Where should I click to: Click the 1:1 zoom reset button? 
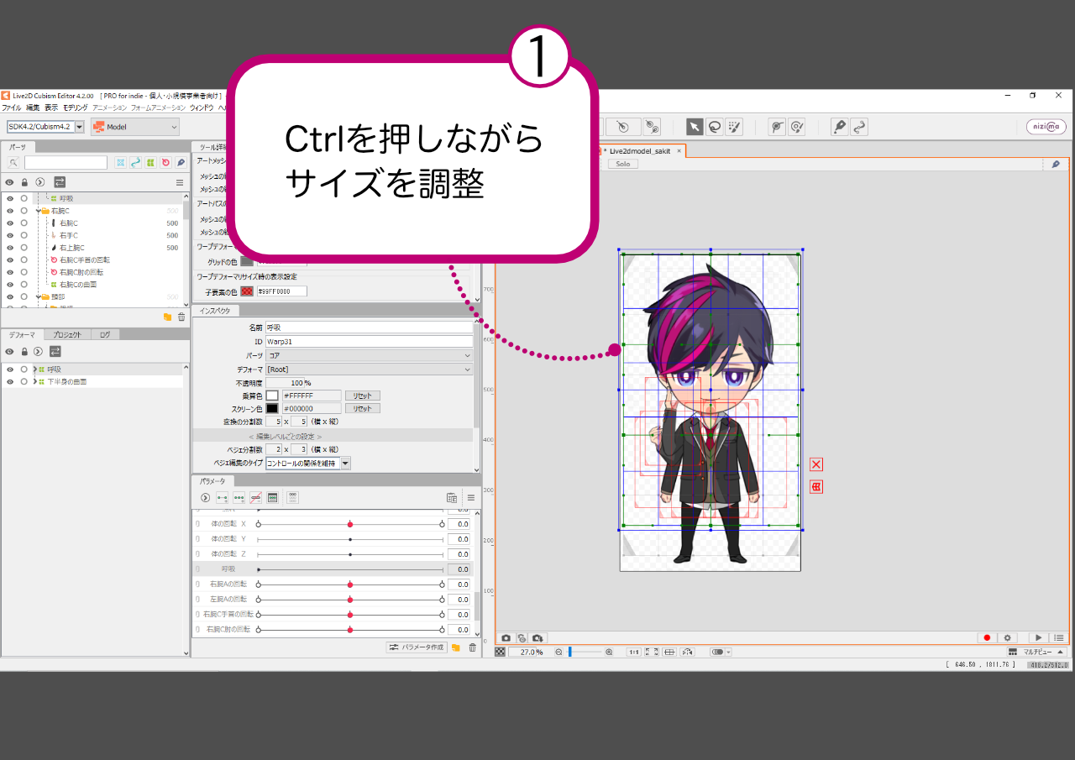pyautogui.click(x=633, y=652)
